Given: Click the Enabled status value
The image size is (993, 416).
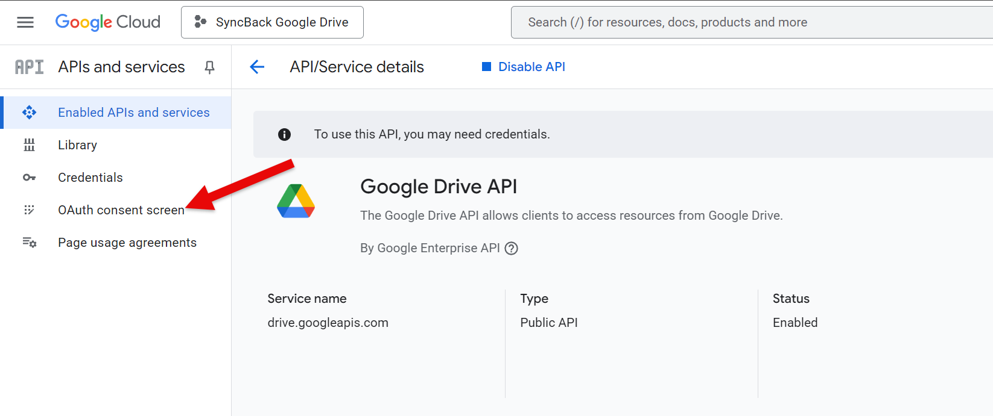Looking at the screenshot, I should coord(795,323).
